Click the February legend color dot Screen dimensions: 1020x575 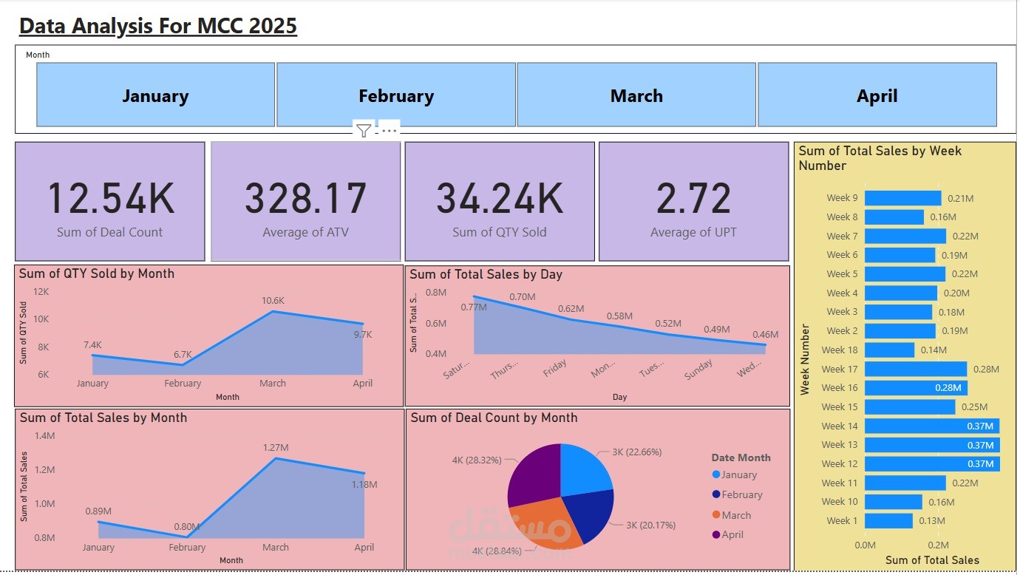(x=716, y=494)
